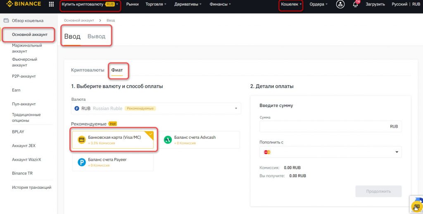Open Binance TR in sidebar
This screenshot has width=423, height=214.
pyautogui.click(x=22, y=173)
